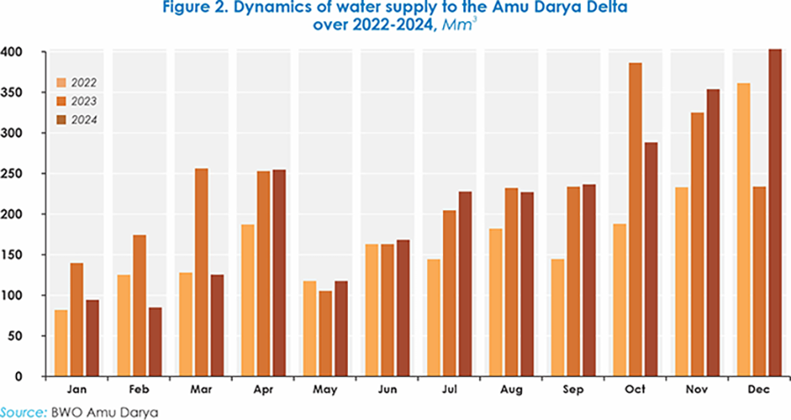Select the July 2022 bar
Screen dimensions: 791x420
(432, 317)
